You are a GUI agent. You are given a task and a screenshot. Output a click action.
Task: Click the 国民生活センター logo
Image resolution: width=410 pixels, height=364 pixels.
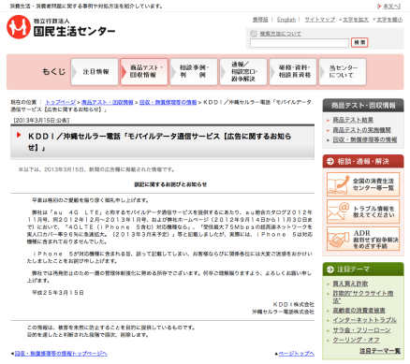tap(61, 27)
